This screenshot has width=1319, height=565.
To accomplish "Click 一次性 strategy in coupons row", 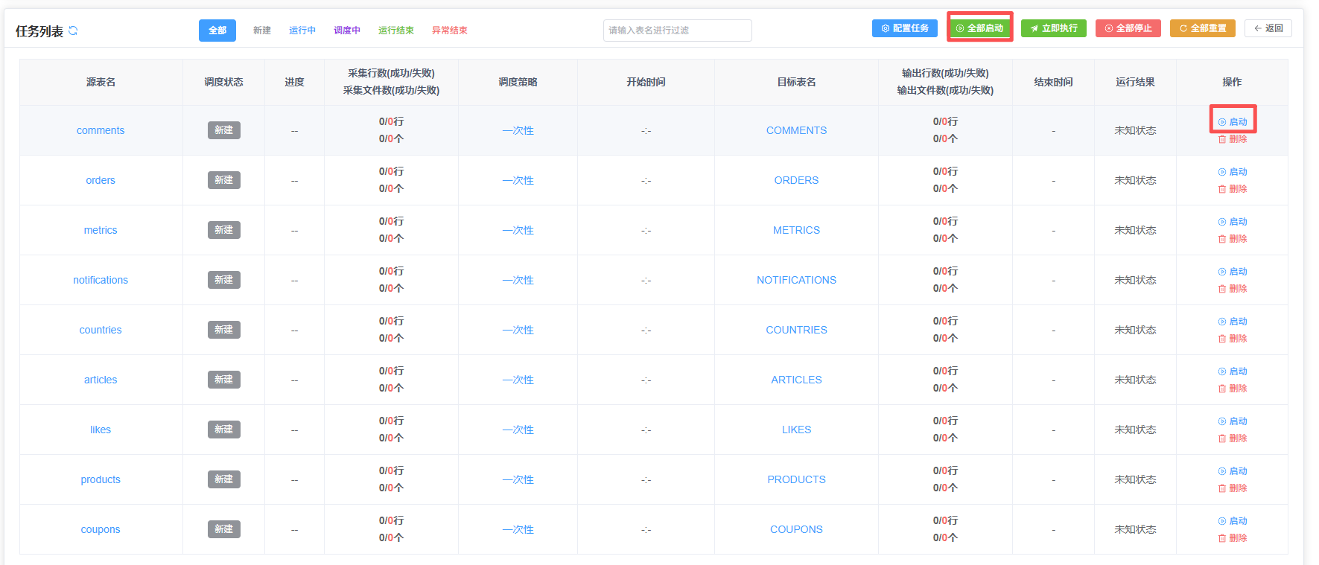I will click(518, 529).
